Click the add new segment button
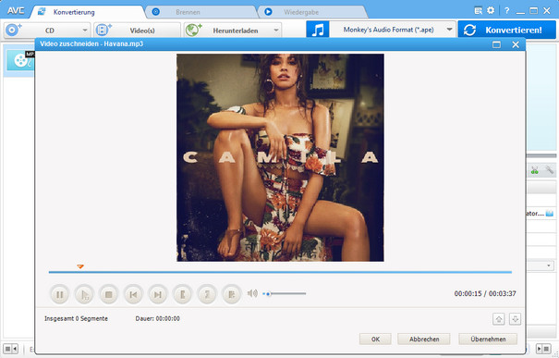This screenshot has width=559, height=358. click(x=231, y=294)
